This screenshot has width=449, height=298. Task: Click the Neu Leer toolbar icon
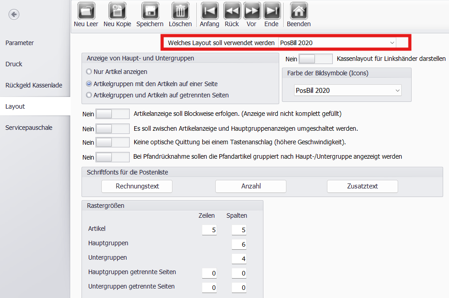(x=86, y=11)
